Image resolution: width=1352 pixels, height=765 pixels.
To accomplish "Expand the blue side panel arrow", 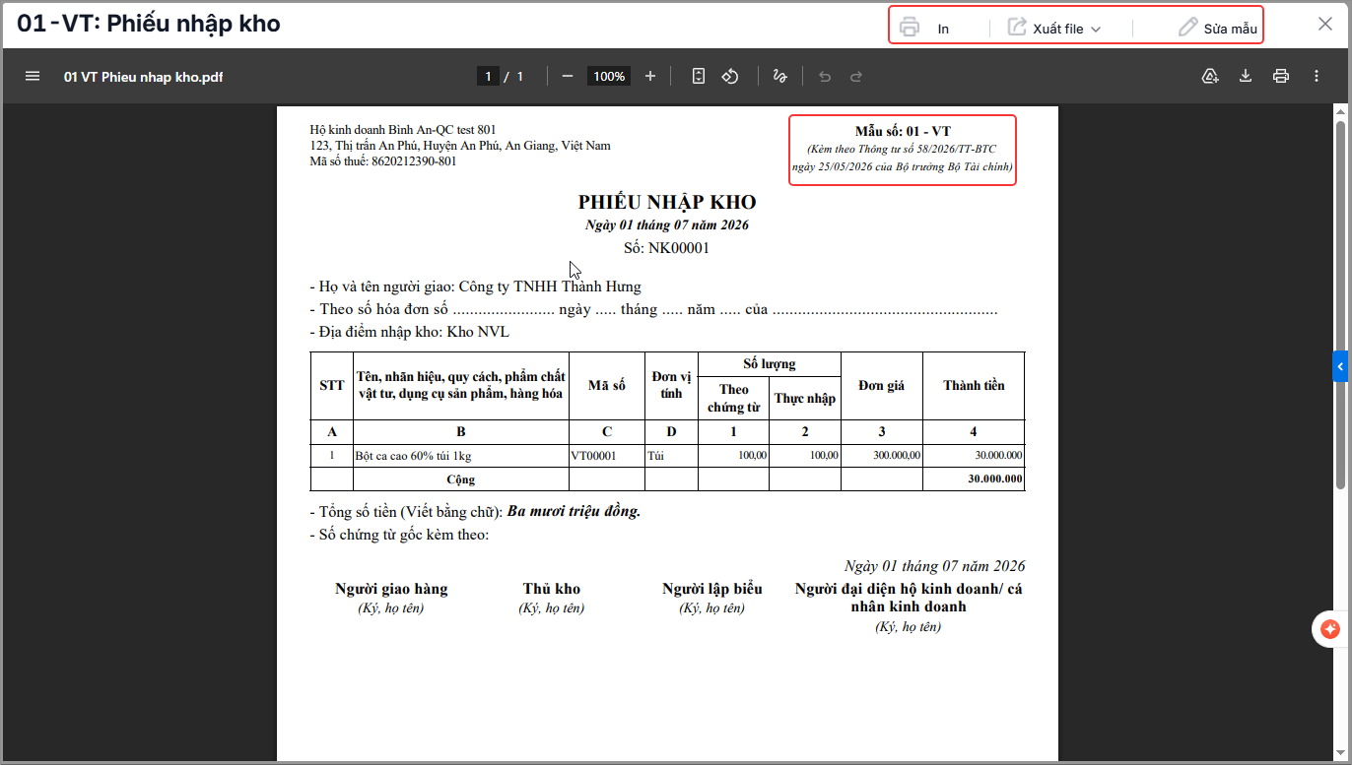I will (1340, 366).
